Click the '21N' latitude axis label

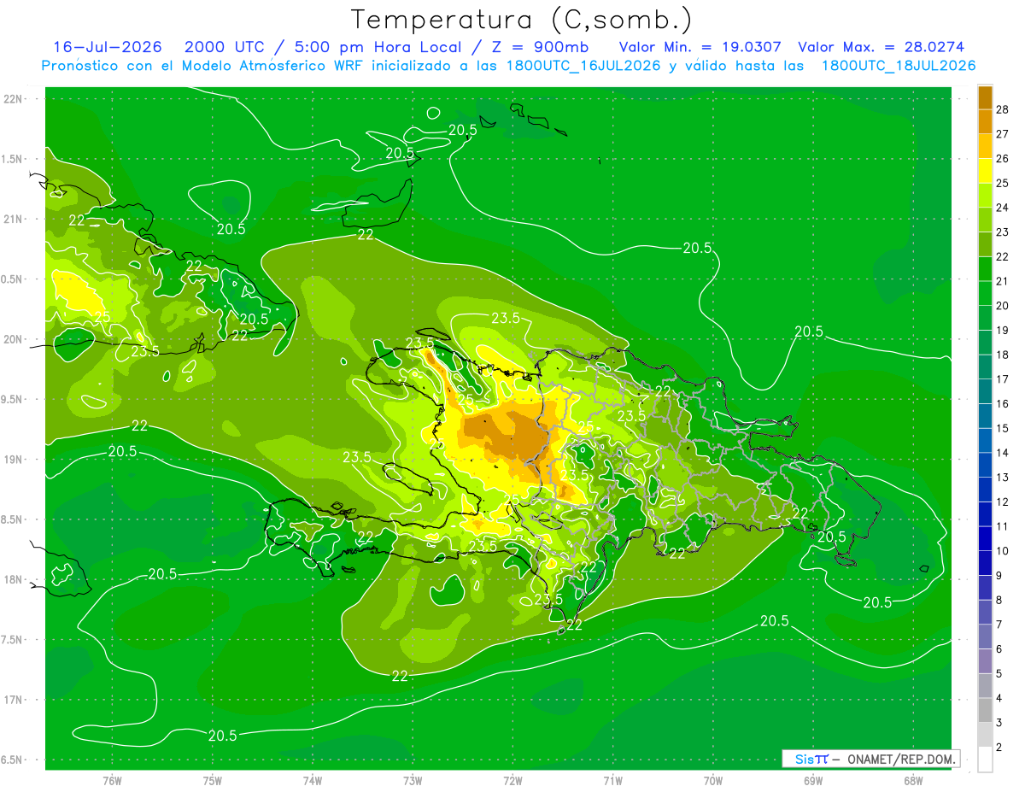(14, 220)
